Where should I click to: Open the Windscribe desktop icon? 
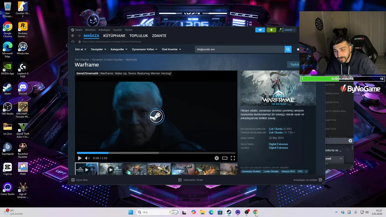coord(23,49)
